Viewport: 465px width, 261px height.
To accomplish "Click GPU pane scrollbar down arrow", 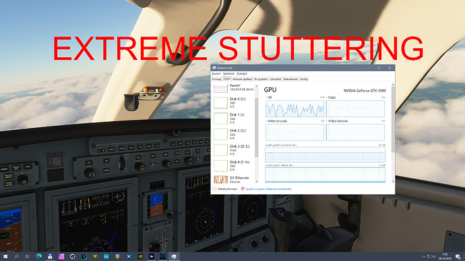I will pyautogui.click(x=393, y=182).
